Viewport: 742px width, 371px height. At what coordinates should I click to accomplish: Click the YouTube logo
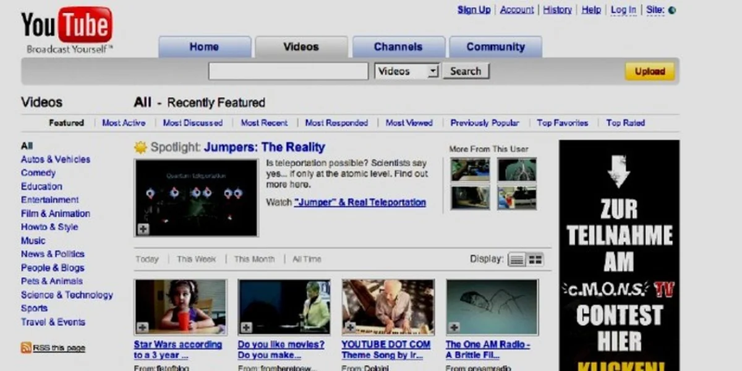[x=67, y=26]
